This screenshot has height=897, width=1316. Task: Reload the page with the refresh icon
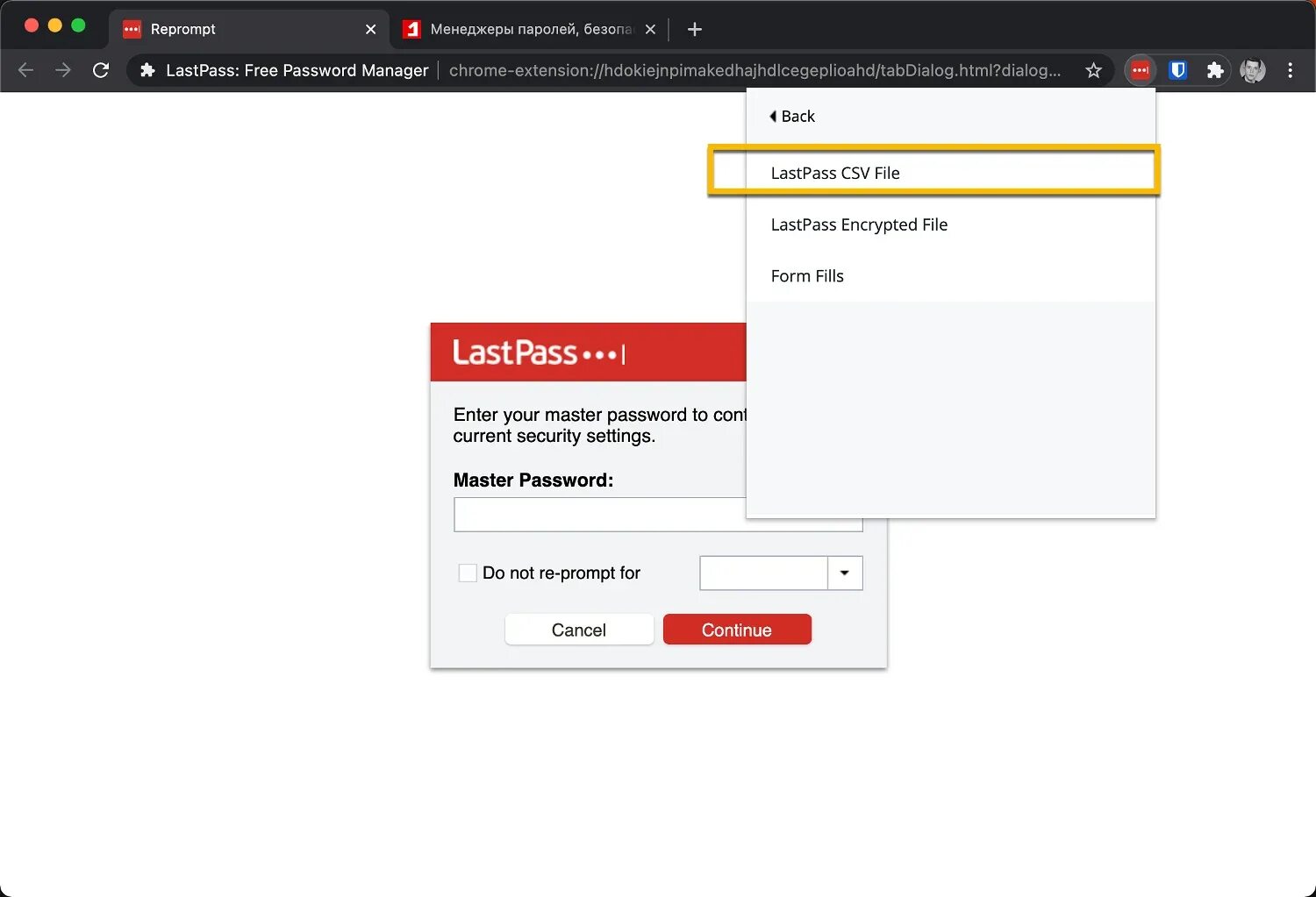pos(101,70)
